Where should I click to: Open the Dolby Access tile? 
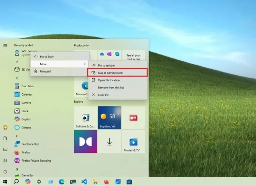click(85, 142)
